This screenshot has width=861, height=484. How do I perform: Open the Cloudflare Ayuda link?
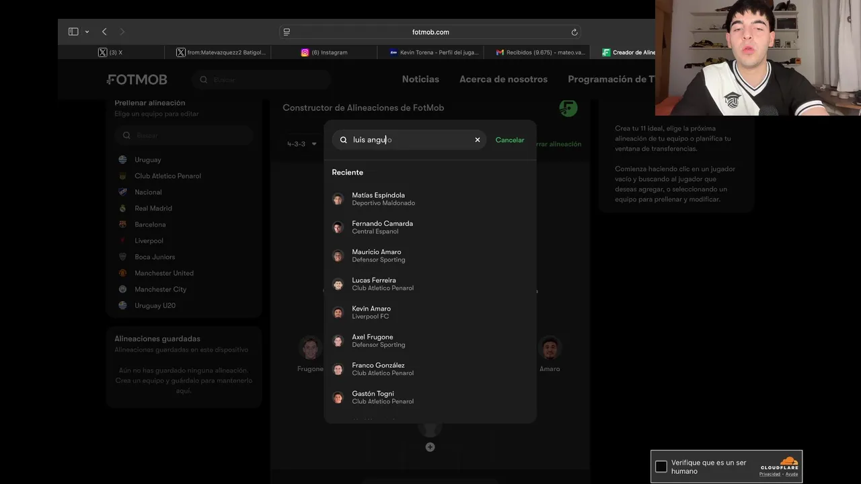coord(792,474)
